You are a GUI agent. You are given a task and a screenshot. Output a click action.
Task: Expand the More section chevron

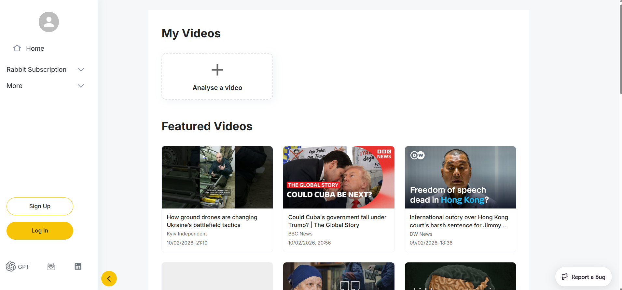(x=81, y=86)
